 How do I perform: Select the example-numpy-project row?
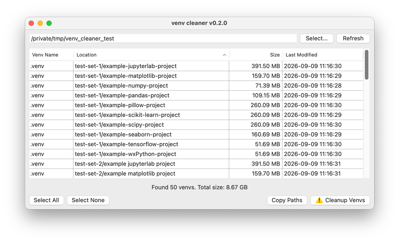196,86
